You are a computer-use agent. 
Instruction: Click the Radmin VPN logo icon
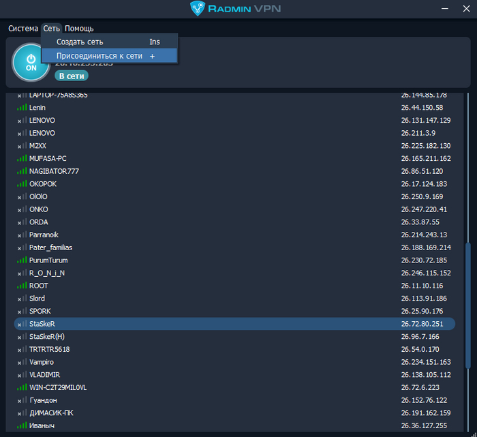pos(198,8)
